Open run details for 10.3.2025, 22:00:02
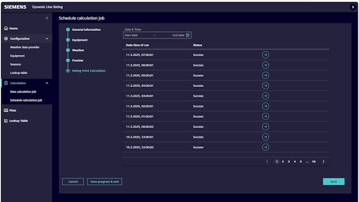Image resolution: width=359 pixels, height=202 pixels. pos(265,147)
